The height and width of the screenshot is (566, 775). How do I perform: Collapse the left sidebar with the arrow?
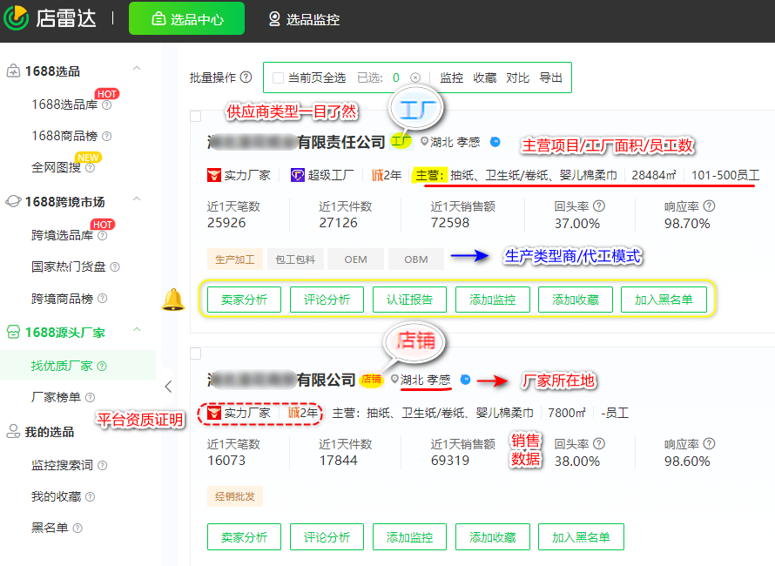(x=168, y=387)
